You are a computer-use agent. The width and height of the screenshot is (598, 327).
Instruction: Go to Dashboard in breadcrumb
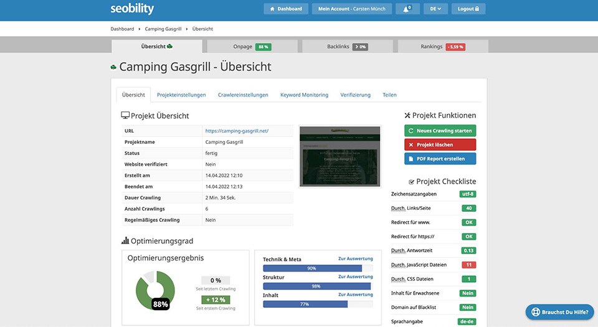tap(122, 29)
